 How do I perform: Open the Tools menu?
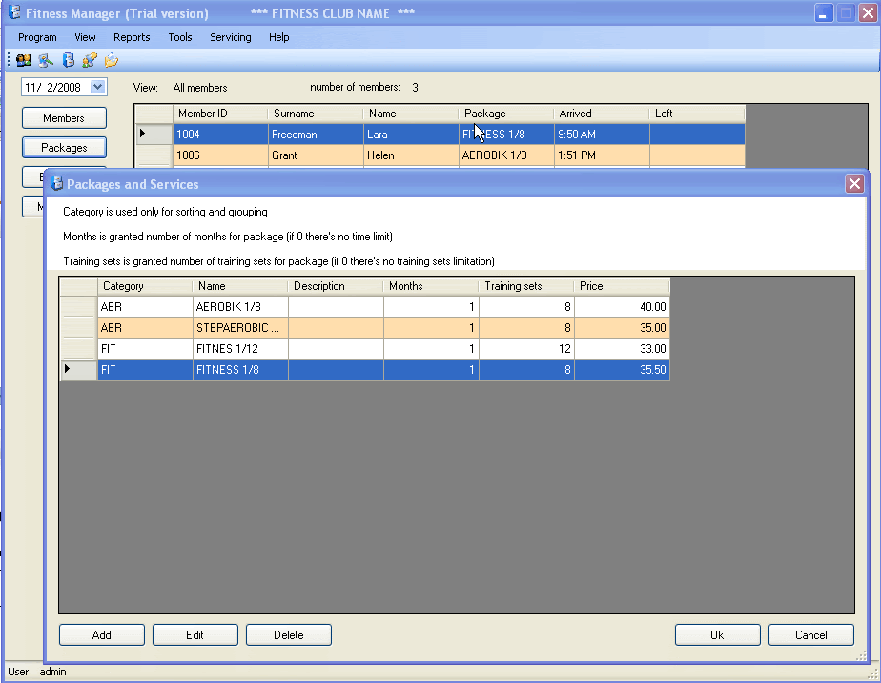[180, 37]
